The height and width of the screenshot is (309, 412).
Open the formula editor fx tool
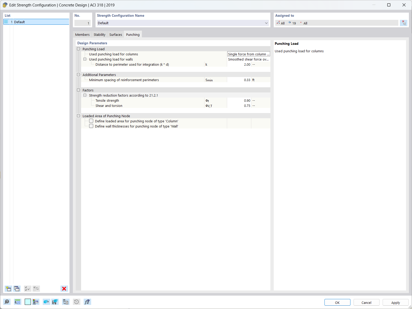click(87, 302)
